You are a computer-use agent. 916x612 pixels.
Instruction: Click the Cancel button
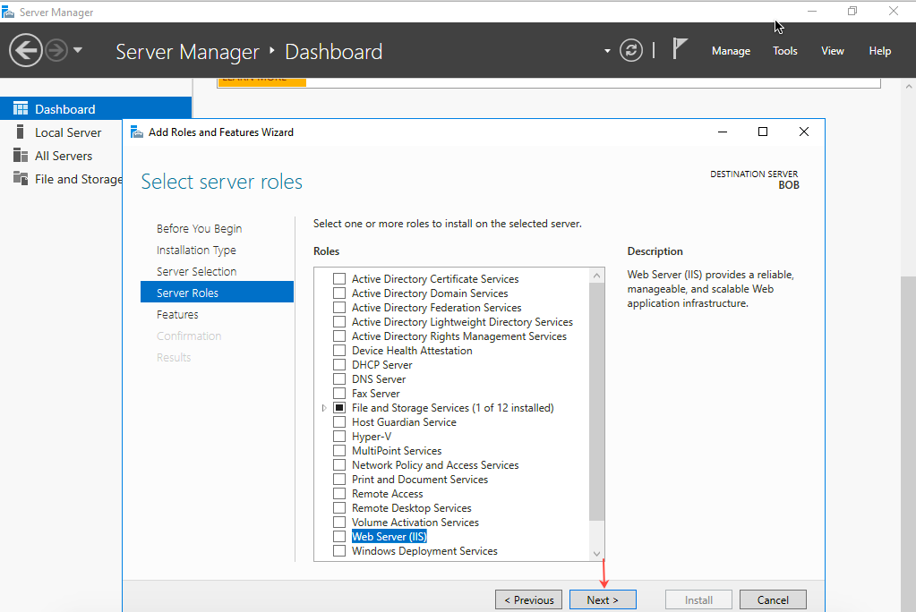pyautogui.click(x=773, y=599)
